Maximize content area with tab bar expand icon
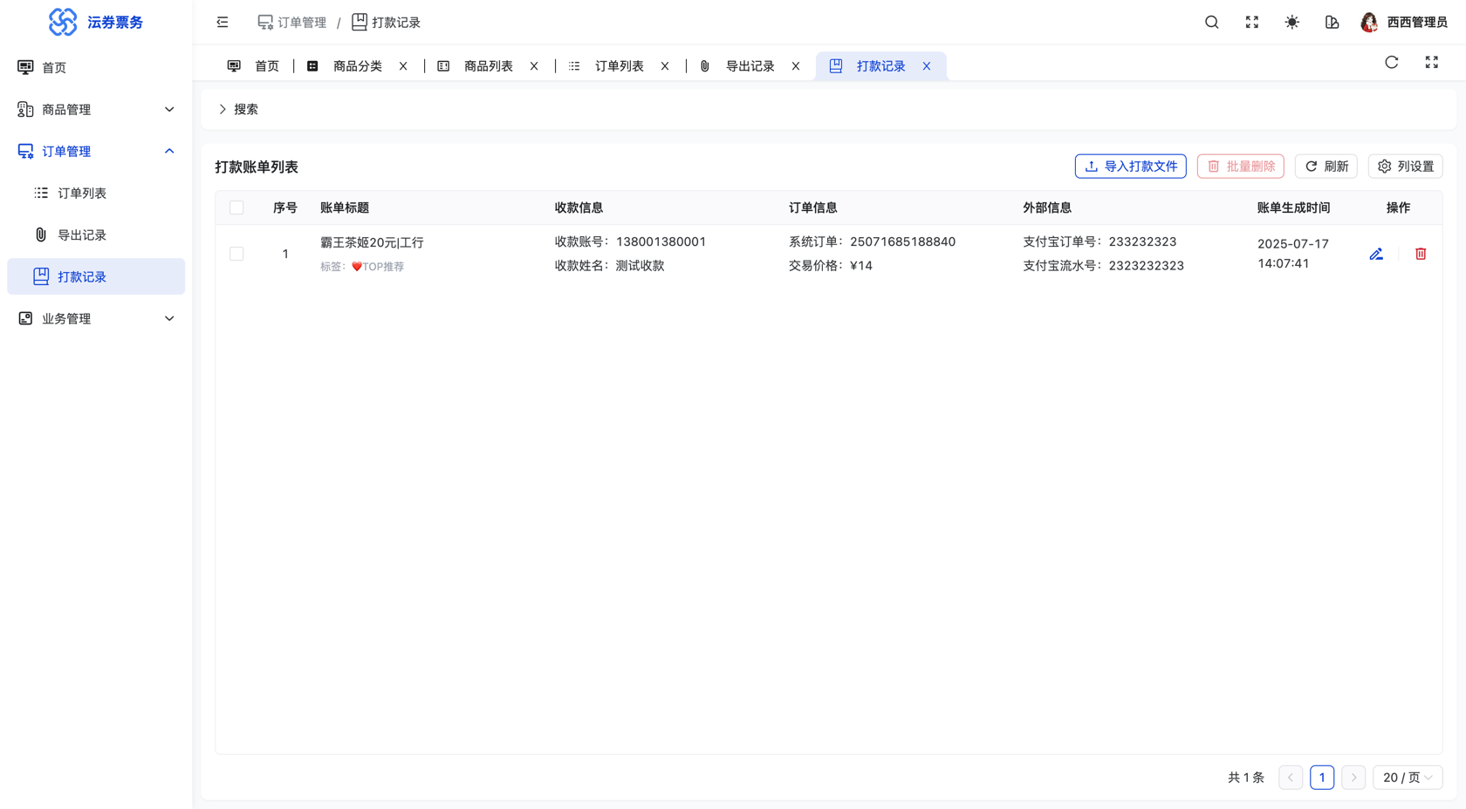Image resolution: width=1466 pixels, height=809 pixels. pos(1431,63)
